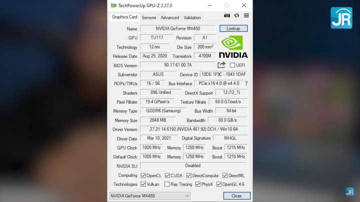Click the Memory Size field 2048 MB
Image resolution: width=360 pixels, height=202 pixels.
point(157,120)
